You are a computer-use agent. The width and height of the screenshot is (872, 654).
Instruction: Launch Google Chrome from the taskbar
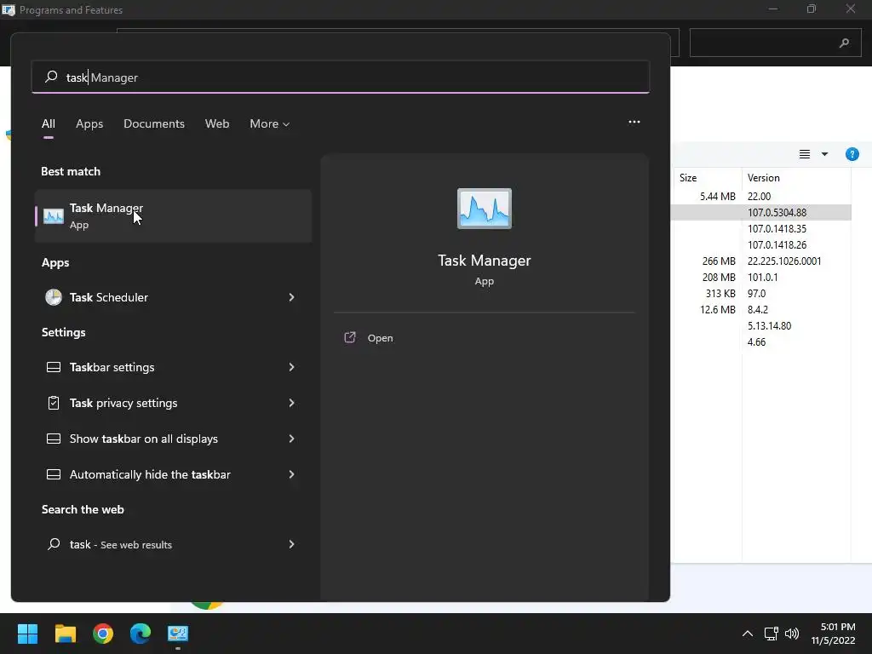(x=103, y=634)
